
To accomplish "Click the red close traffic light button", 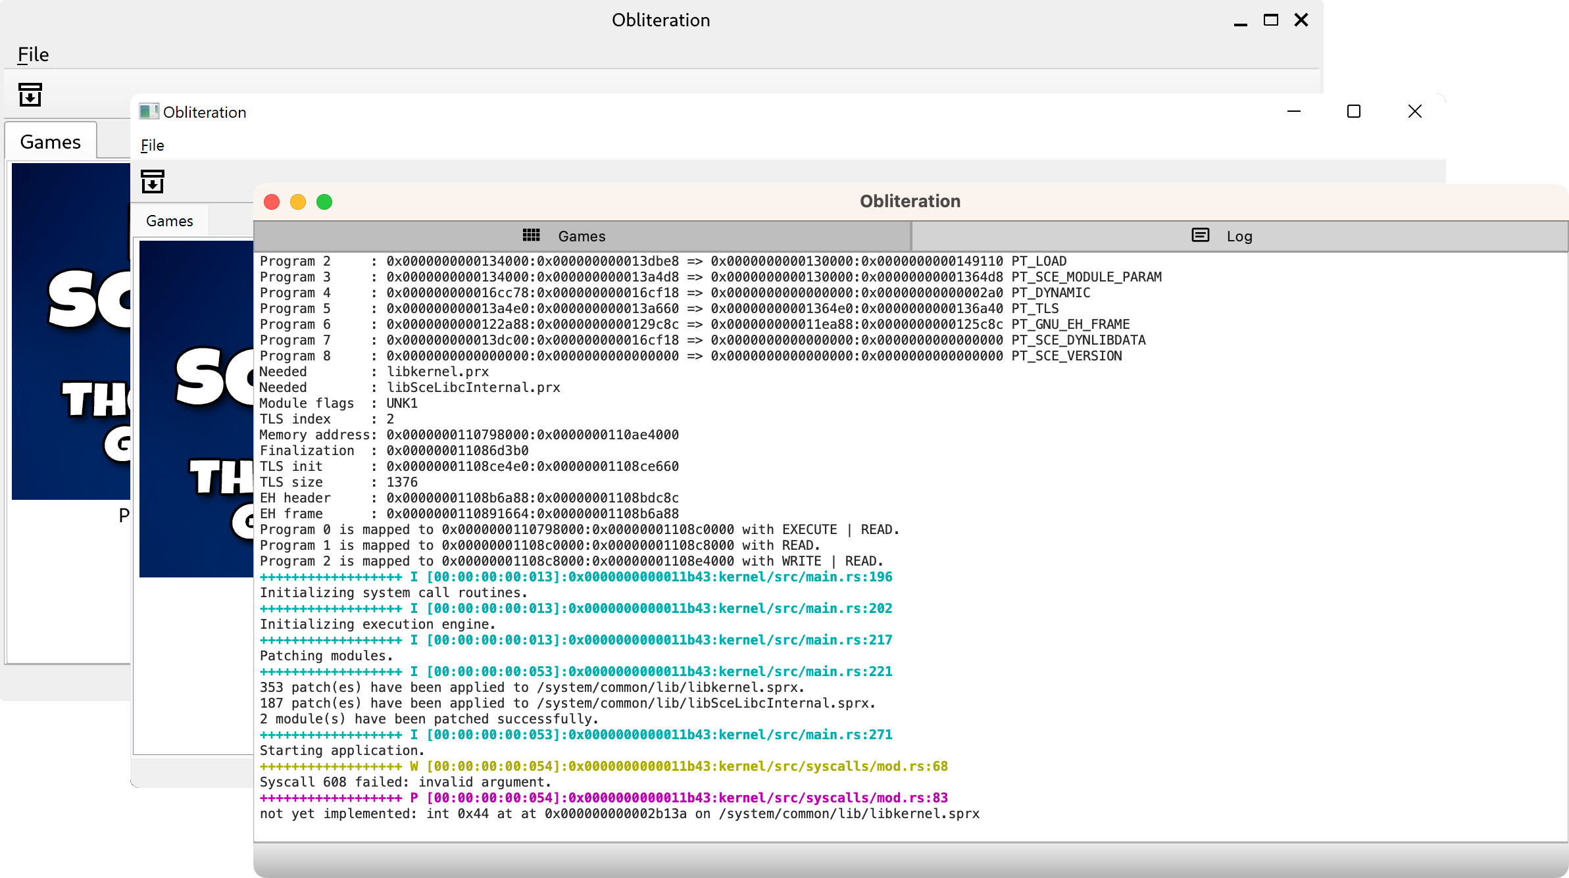I will (x=271, y=202).
